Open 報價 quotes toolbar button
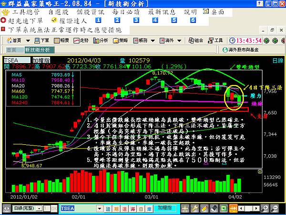 click(61, 41)
